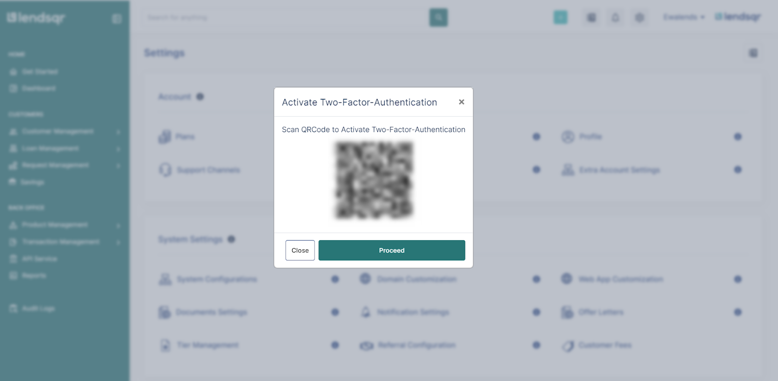Open Web App Customization settings
Viewport: 778px width, 381px height.
[x=612, y=279]
